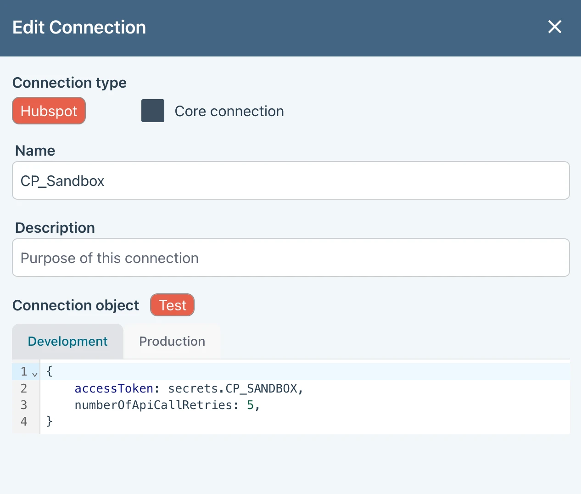581x494 pixels.
Task: Click line number 3 in editor gutter
Action: 24,405
